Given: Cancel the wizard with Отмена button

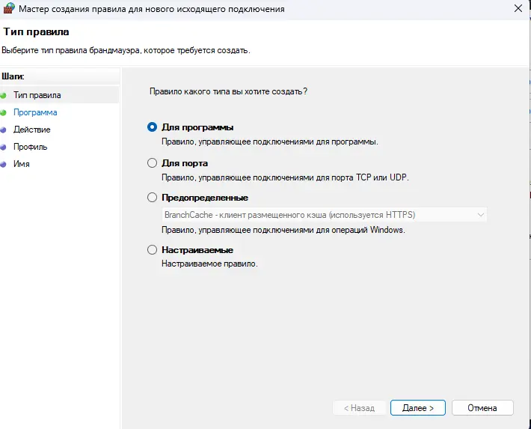Looking at the screenshot, I should tap(482, 408).
